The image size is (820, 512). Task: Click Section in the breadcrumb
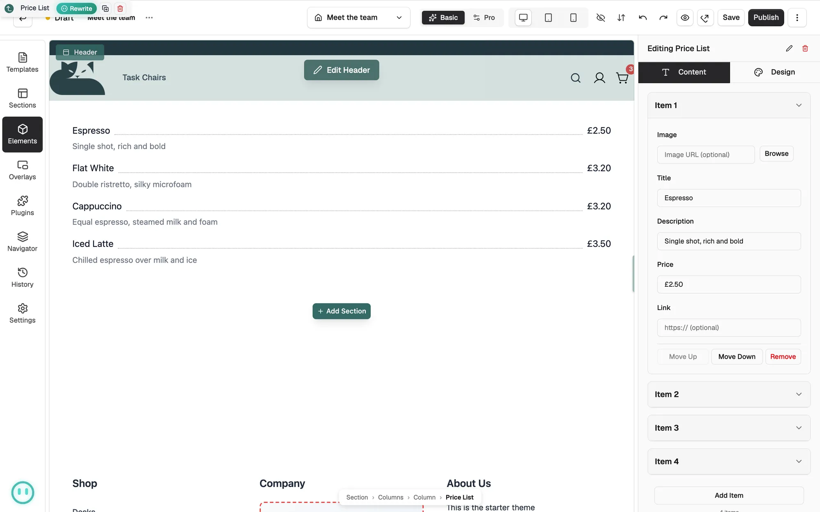click(x=357, y=497)
